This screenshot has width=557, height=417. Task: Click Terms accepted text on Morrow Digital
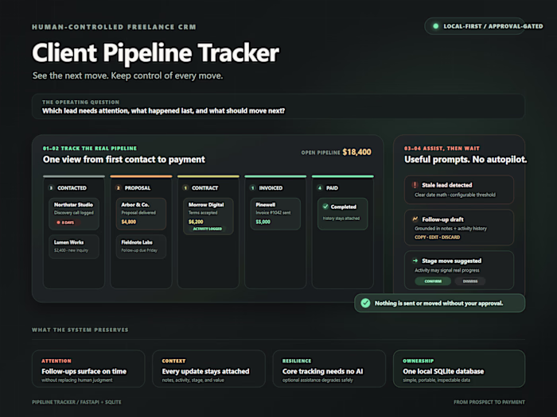202,213
